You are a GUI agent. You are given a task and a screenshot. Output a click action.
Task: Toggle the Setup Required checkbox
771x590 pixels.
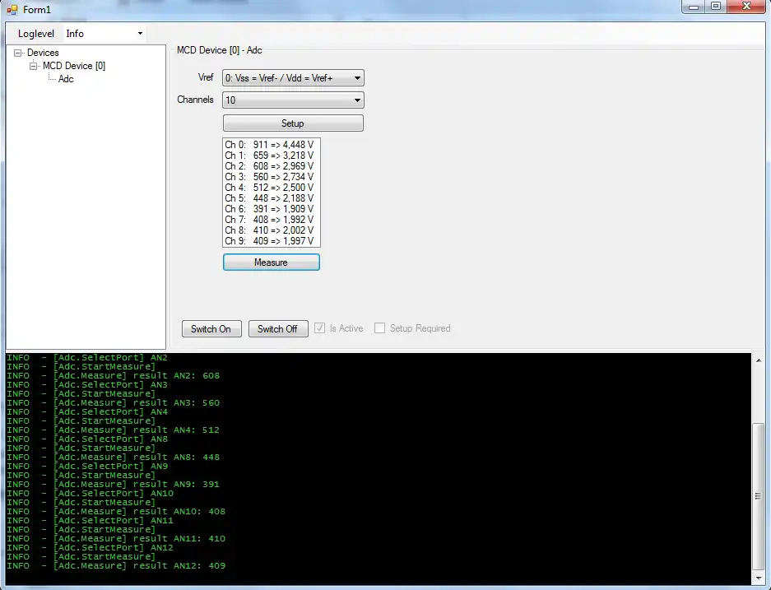pos(379,328)
